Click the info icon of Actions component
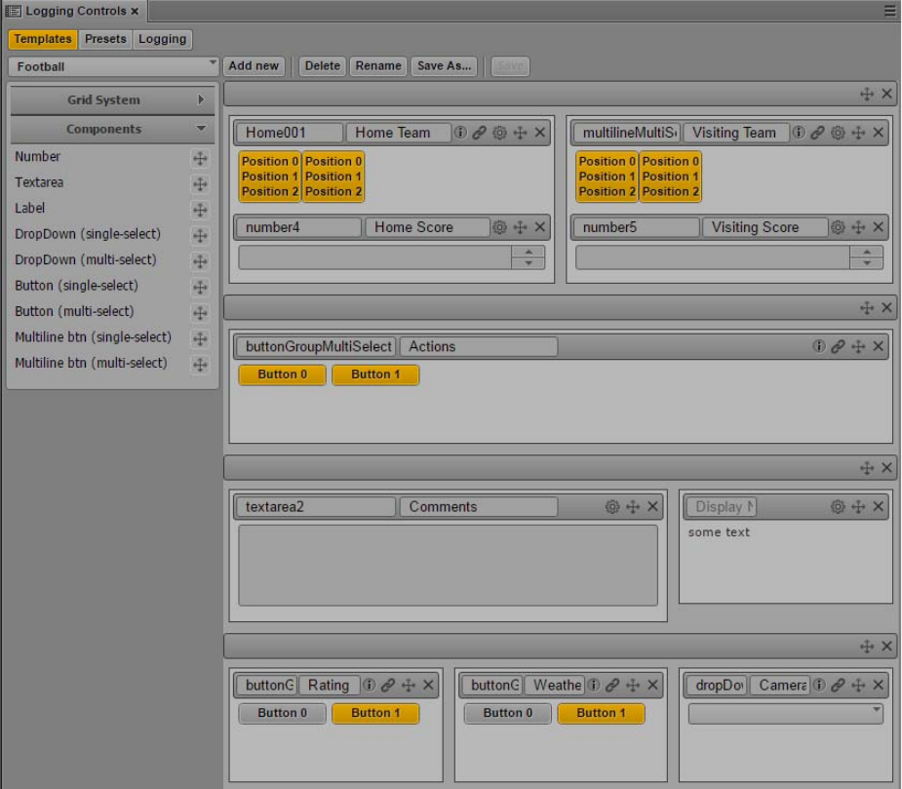This screenshot has height=789, width=902. point(818,346)
